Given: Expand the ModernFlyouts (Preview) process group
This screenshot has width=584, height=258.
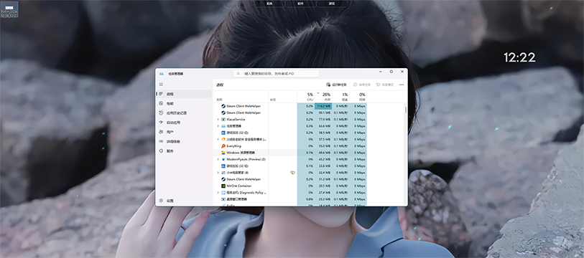Looking at the screenshot, I should [218, 159].
